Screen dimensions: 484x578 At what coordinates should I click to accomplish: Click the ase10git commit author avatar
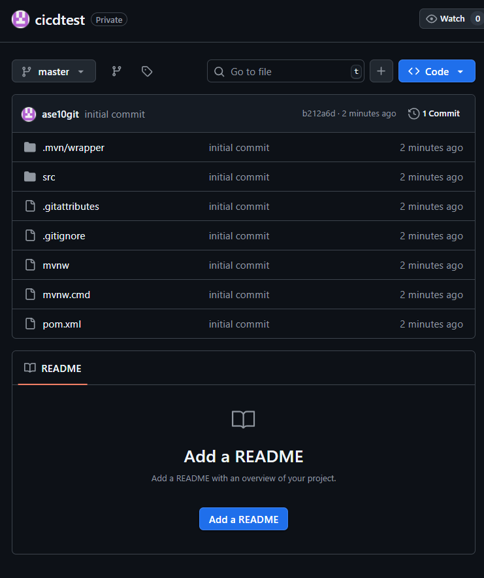pos(29,114)
